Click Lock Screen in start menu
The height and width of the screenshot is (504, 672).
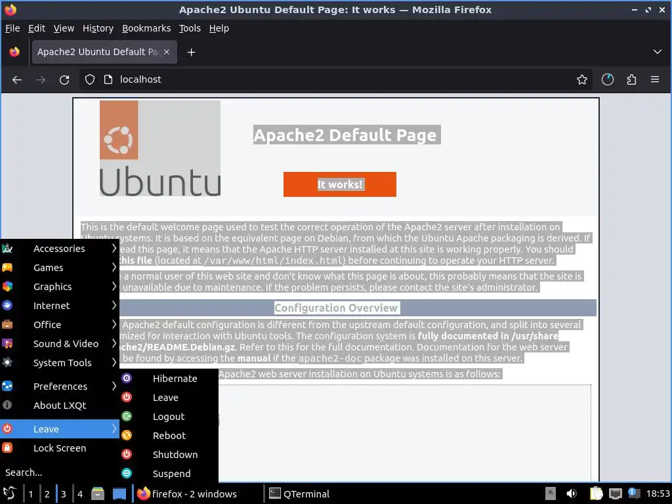pyautogui.click(x=60, y=448)
